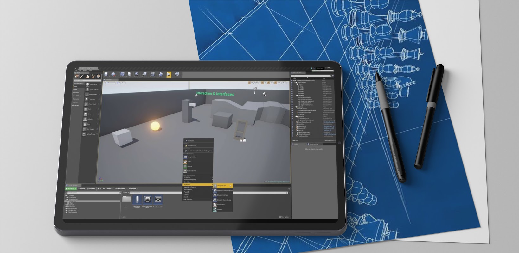This screenshot has height=253, width=519.
Task: Toggle visibility eye for NetworkPlayerStart
Action: pos(292,132)
